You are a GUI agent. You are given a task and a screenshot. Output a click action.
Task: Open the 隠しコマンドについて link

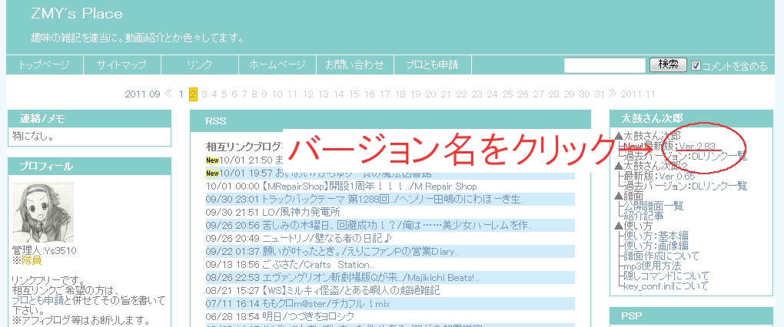pos(666,276)
